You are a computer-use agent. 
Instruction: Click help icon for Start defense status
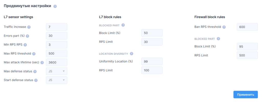(x=36, y=80)
